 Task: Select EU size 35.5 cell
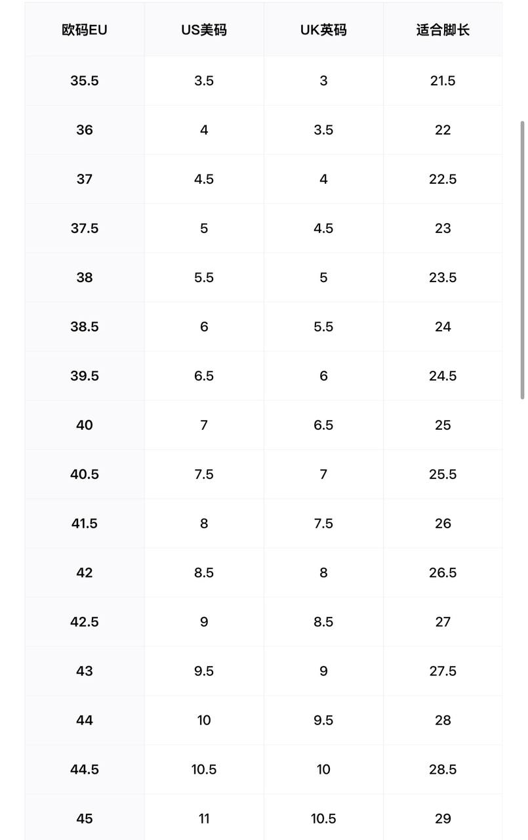pyautogui.click(x=85, y=81)
